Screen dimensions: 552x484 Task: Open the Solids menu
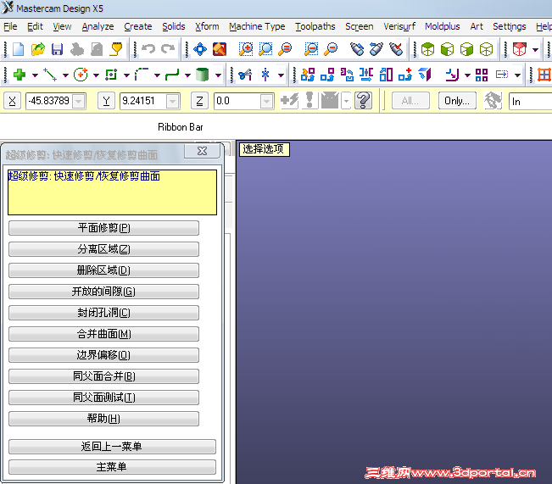coord(174,26)
